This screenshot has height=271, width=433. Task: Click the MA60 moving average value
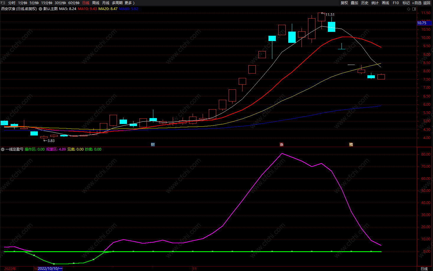tap(128, 9)
